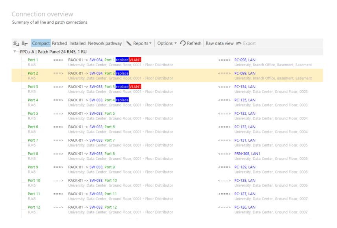Click the Reports wrench icon

(129, 43)
